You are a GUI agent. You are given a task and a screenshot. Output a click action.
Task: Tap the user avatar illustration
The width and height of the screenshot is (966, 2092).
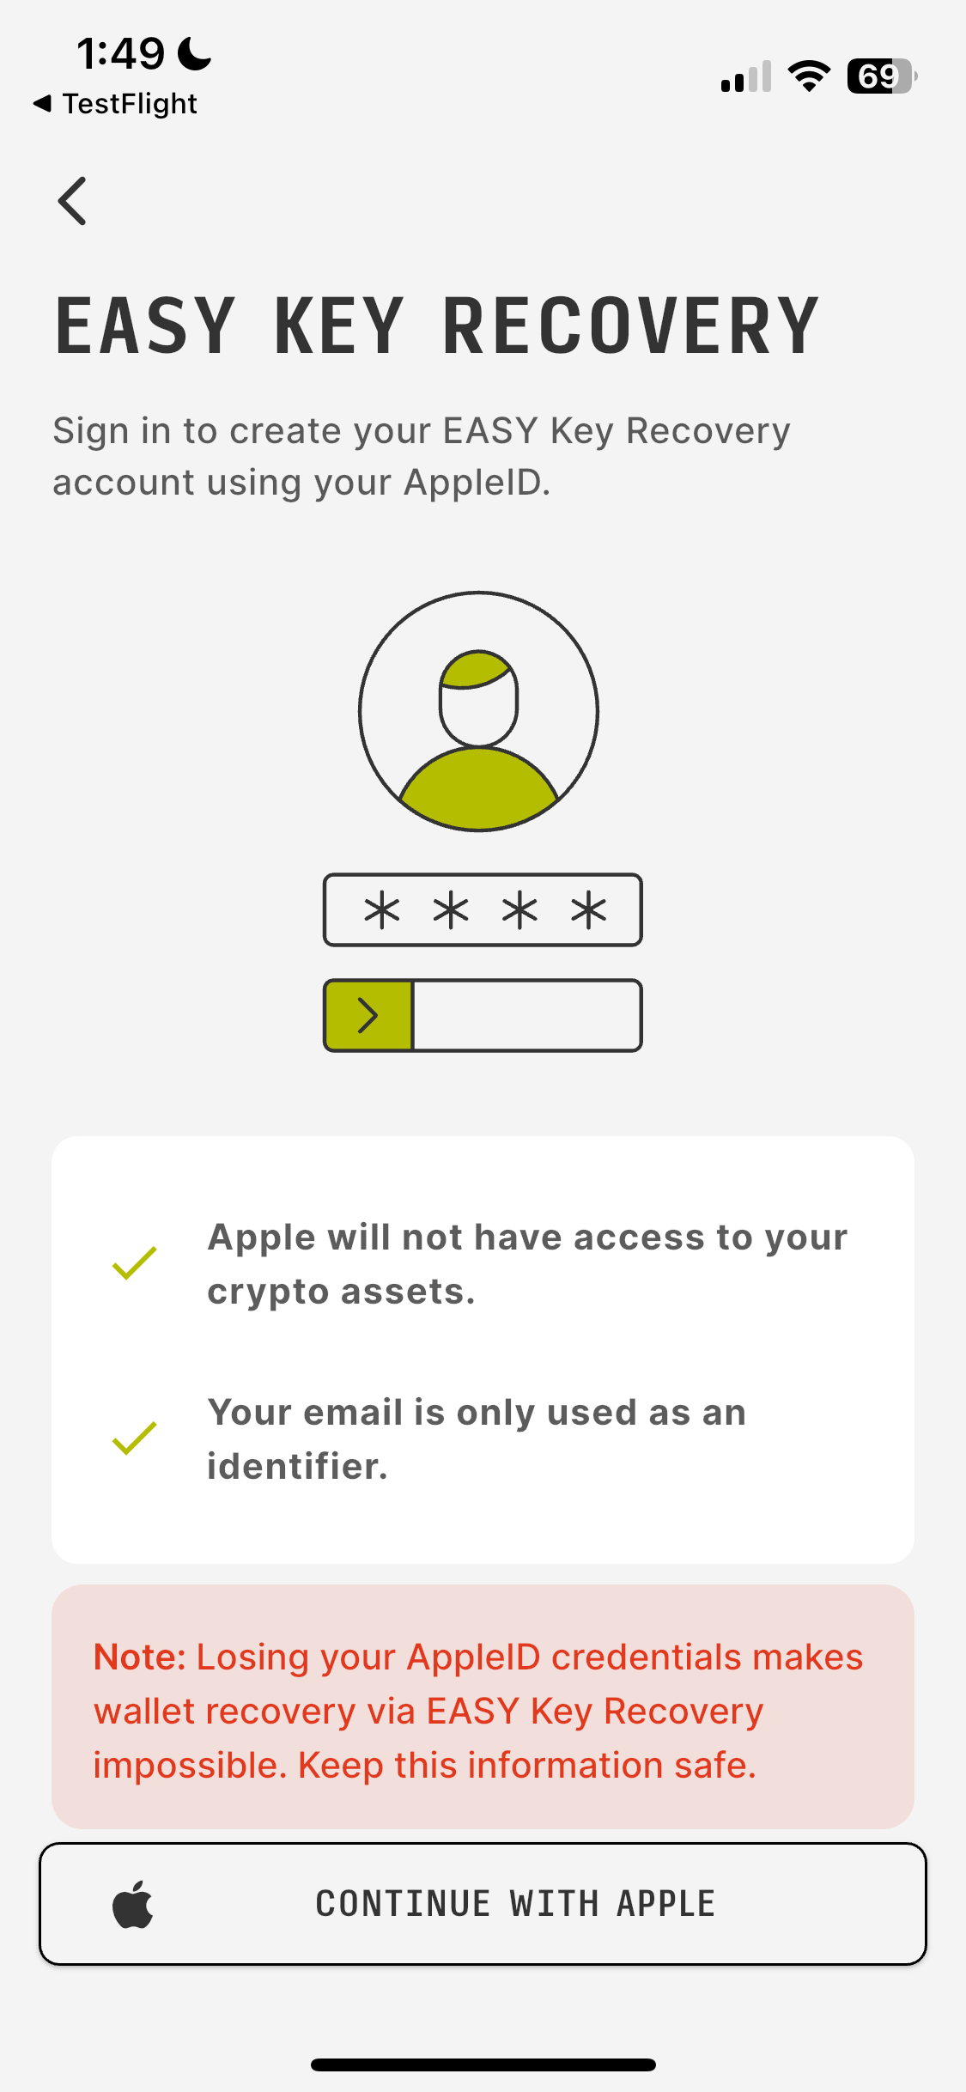(479, 711)
